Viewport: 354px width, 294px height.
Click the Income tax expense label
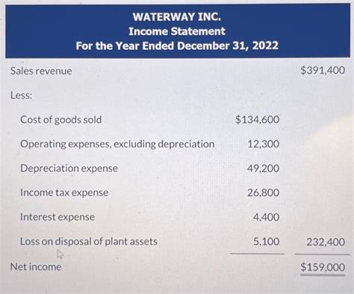coord(64,193)
